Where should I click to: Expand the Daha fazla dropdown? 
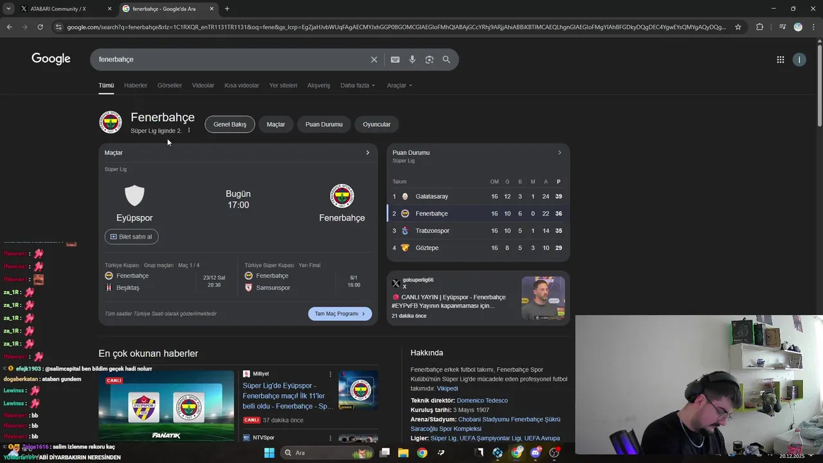tap(357, 85)
